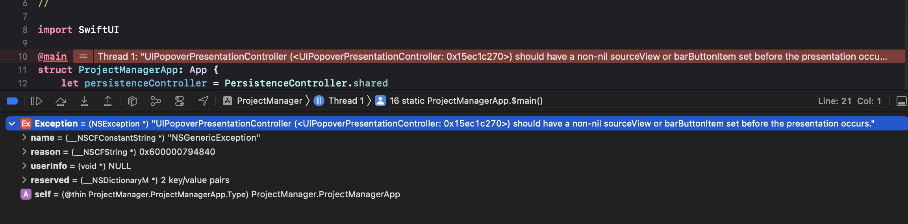Toggle the debug console pane visibility
Screen dimensions: 908x224
point(901,101)
